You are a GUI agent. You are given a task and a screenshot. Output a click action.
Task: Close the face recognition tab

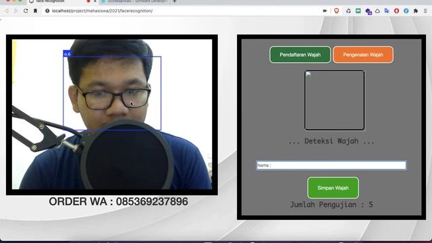click(x=95, y=1)
